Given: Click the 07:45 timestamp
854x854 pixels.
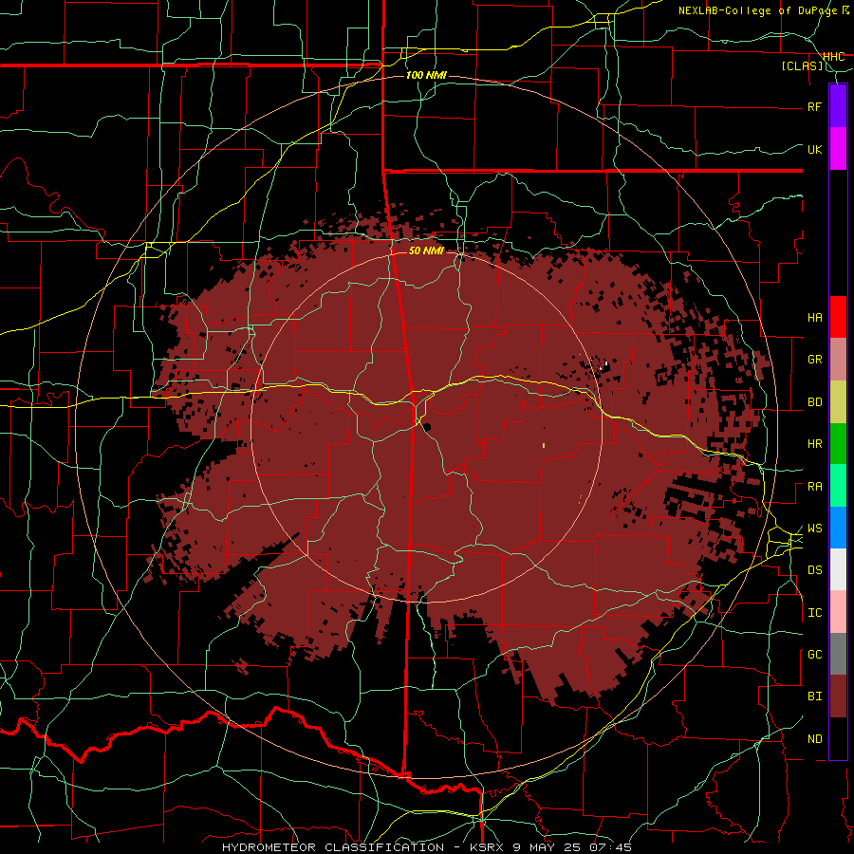Looking at the screenshot, I should click(612, 847).
